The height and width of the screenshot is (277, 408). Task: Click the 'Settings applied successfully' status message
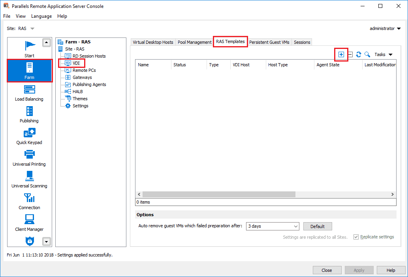click(x=85, y=255)
